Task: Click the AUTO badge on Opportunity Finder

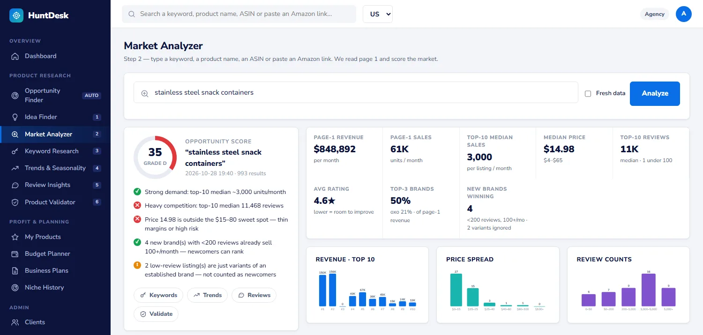Action: (91, 96)
